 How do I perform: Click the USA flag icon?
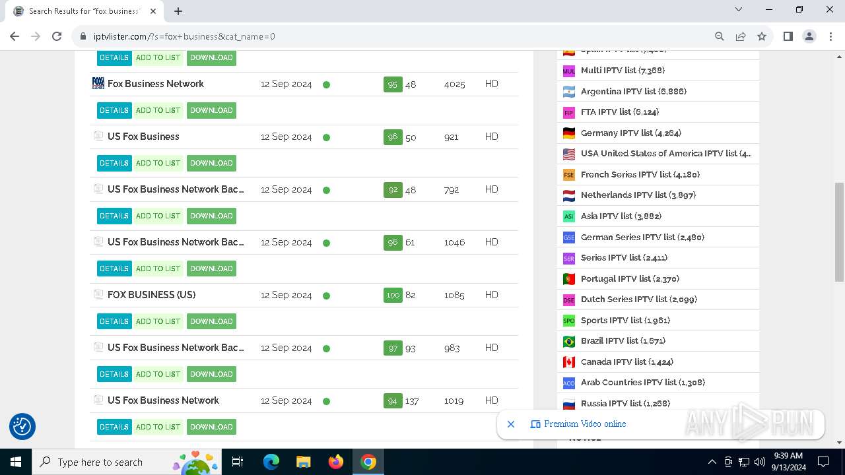pyautogui.click(x=569, y=154)
